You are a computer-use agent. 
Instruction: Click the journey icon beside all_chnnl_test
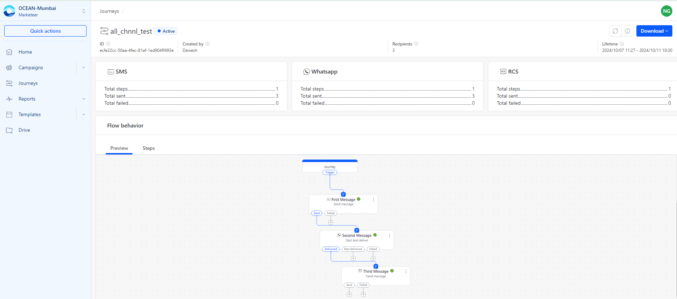pyautogui.click(x=104, y=31)
